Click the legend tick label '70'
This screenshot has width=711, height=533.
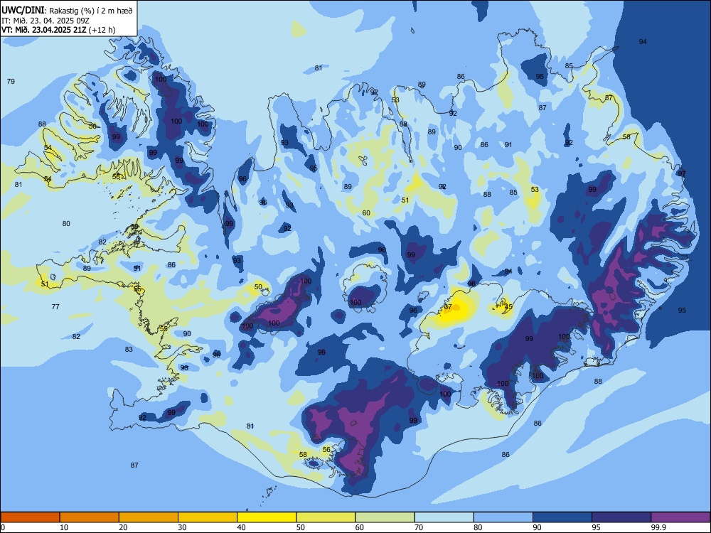pyautogui.click(x=419, y=527)
